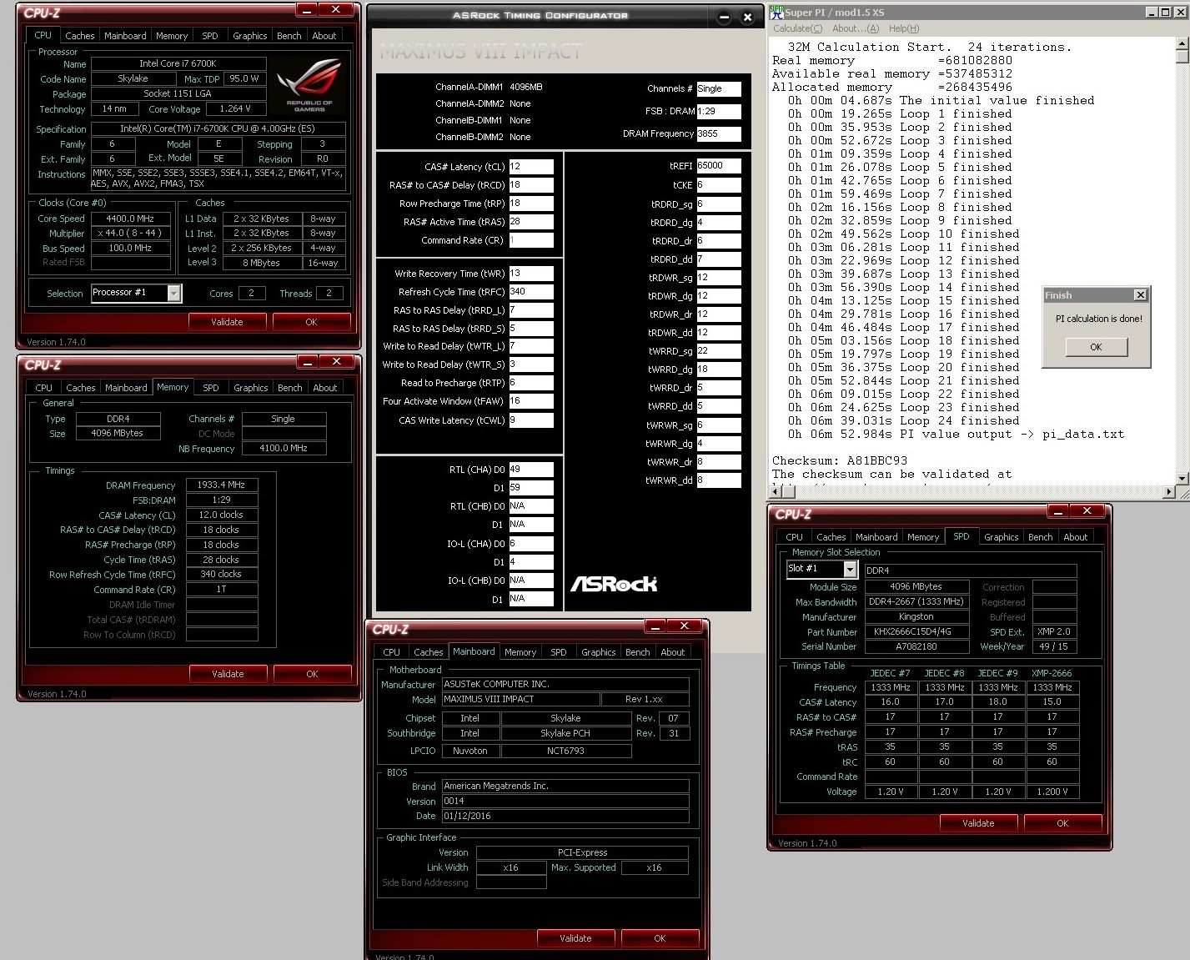Select Memory tab in Mainboard CPU-Z window
The height and width of the screenshot is (960, 1190).
click(520, 652)
